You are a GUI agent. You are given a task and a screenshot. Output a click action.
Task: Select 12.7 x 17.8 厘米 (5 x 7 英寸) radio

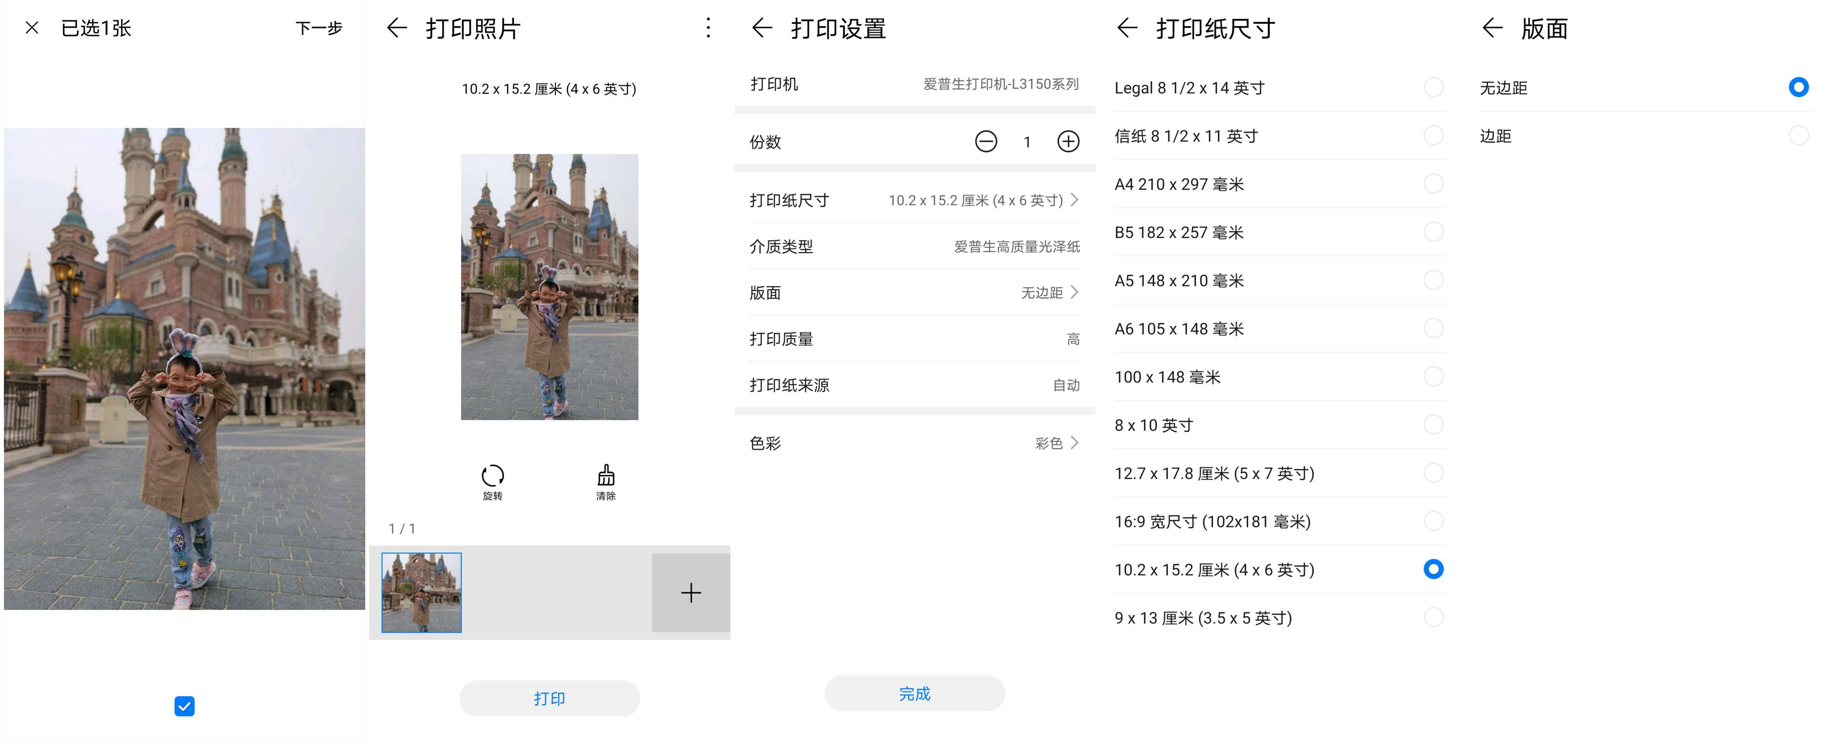point(1433,473)
